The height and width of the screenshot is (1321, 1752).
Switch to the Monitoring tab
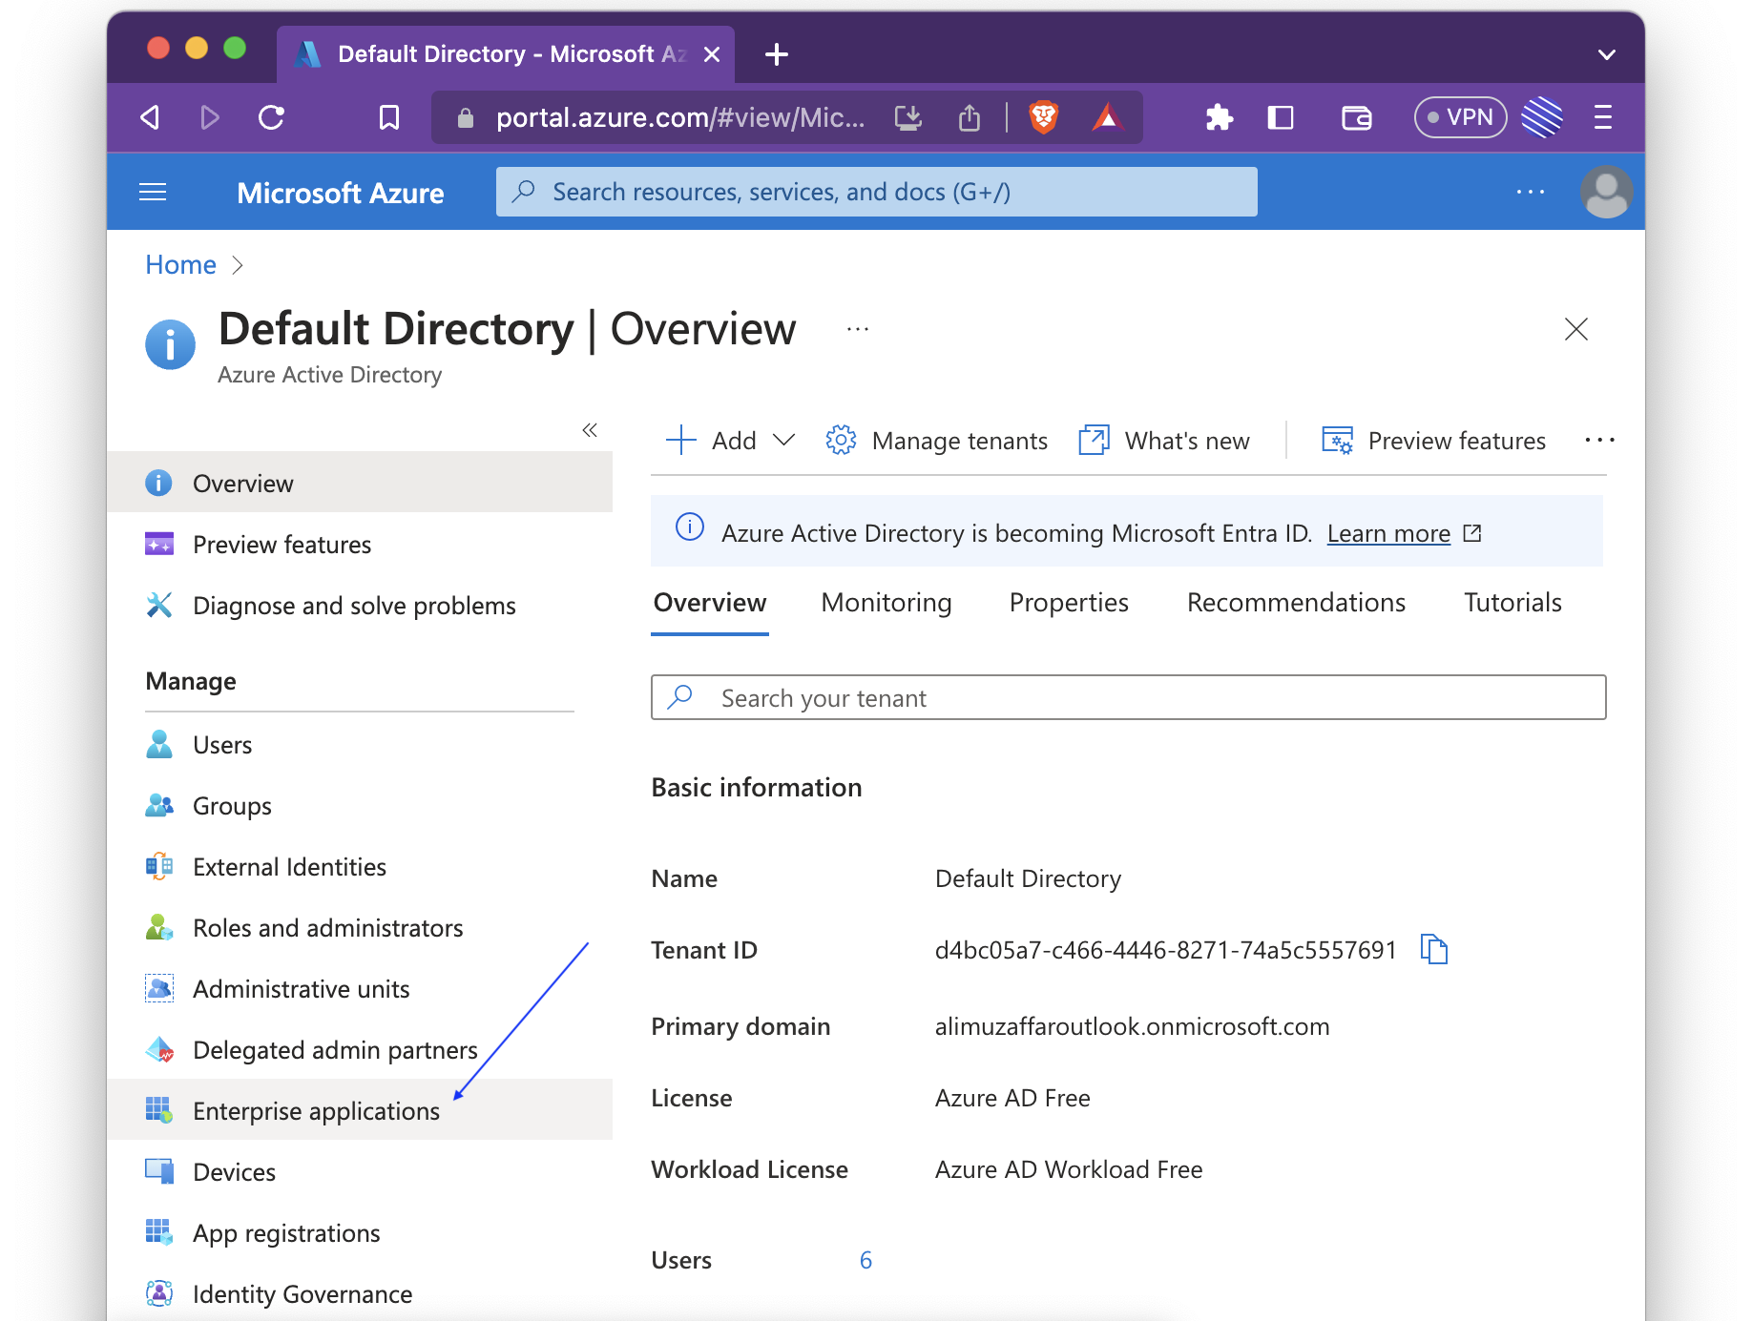click(x=886, y=603)
